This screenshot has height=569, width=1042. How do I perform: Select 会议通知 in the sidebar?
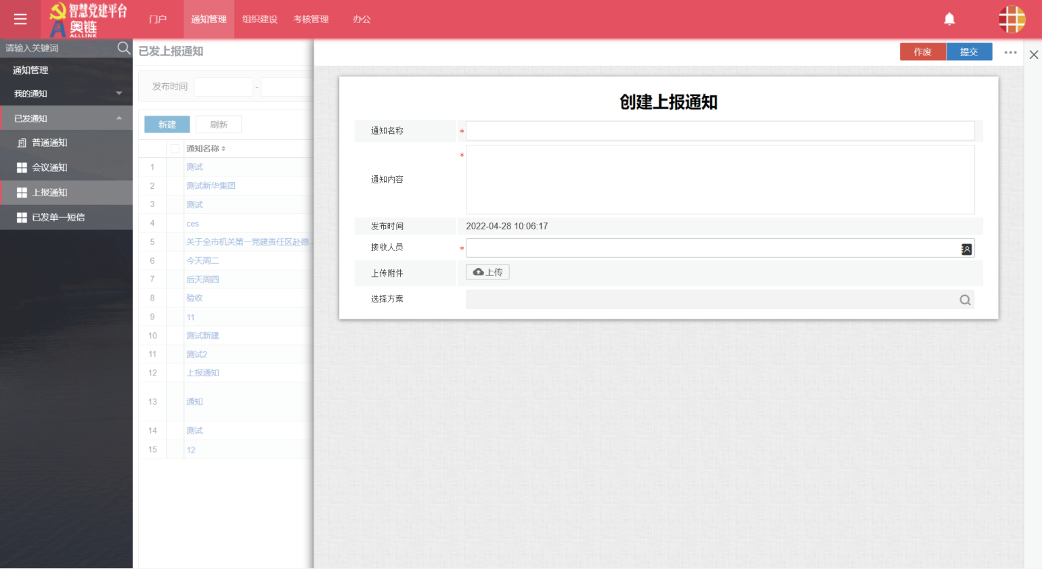point(49,167)
